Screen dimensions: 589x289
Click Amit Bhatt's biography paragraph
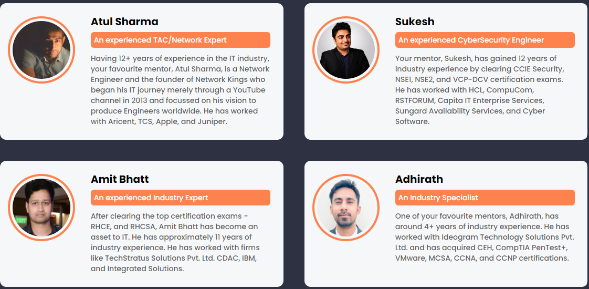(175, 242)
